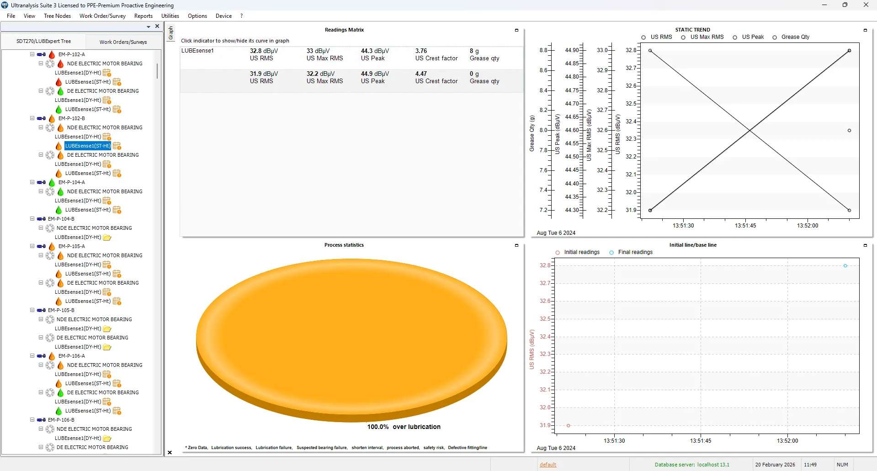Image resolution: width=877 pixels, height=471 pixels.
Task: Click the pump icon beside EM-P-104-B
Action: 41,219
